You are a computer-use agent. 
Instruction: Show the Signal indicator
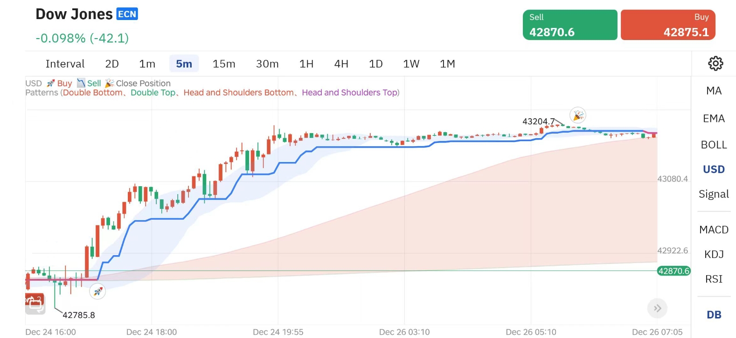coord(714,194)
